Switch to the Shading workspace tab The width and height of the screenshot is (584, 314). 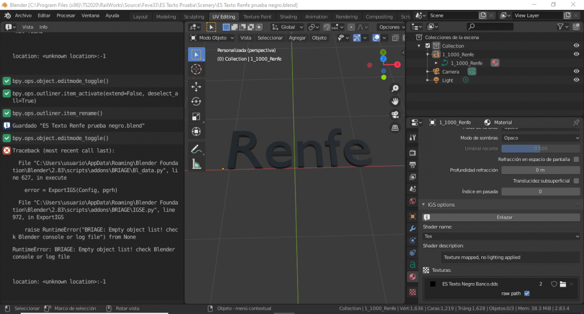tap(288, 17)
